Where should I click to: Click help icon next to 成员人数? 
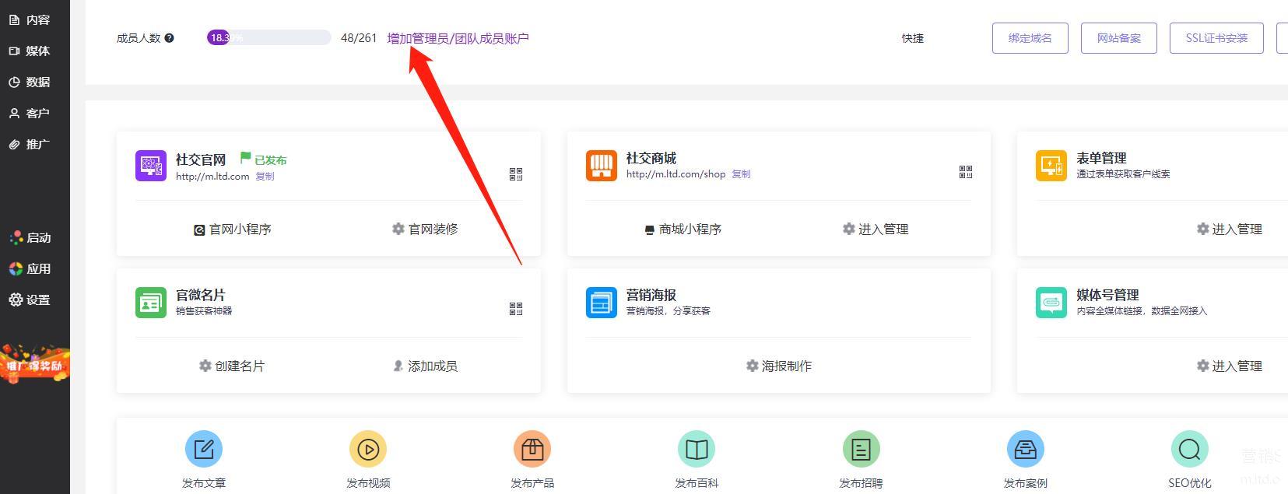[170, 38]
